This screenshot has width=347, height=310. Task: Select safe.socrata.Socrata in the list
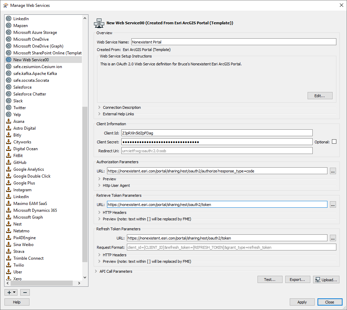click(44, 80)
